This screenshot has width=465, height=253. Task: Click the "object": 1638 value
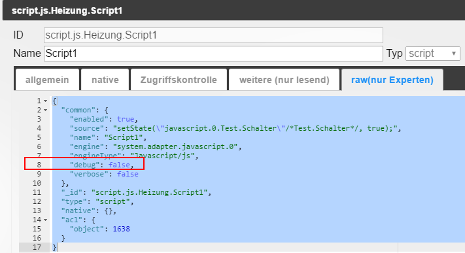[x=121, y=229]
